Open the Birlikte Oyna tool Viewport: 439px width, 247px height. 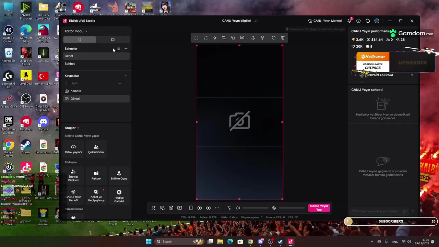point(119,176)
